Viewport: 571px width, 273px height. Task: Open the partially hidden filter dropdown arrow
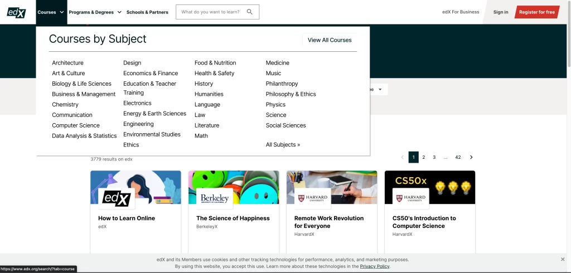click(x=380, y=90)
